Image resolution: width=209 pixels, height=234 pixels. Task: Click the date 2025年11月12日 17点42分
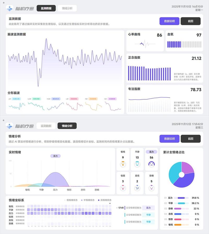click(x=187, y=124)
